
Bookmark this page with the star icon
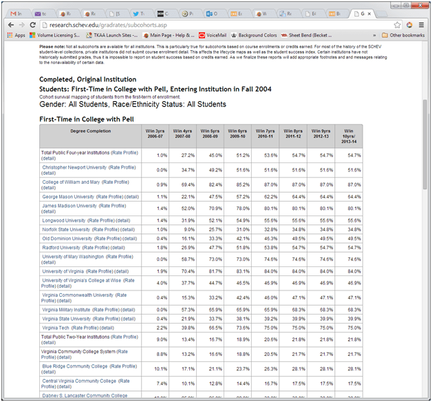[x=409, y=24]
